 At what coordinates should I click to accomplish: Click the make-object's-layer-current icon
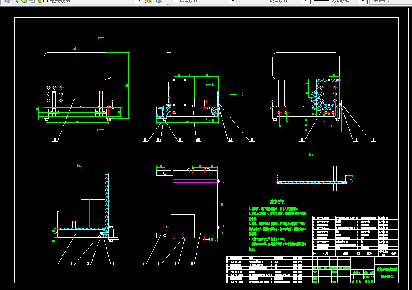click(148, 1)
